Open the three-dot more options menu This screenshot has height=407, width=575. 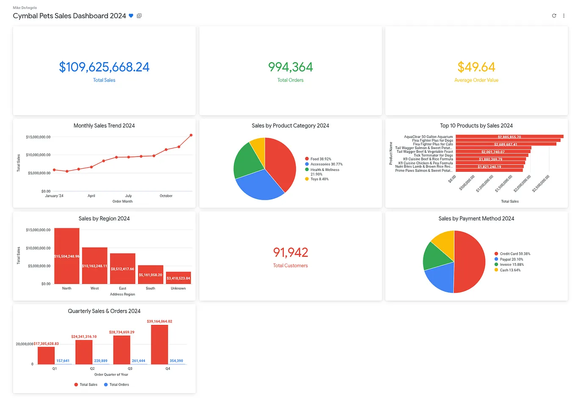[564, 16]
